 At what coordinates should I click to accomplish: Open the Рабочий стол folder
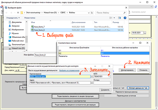[x=17, y=41]
